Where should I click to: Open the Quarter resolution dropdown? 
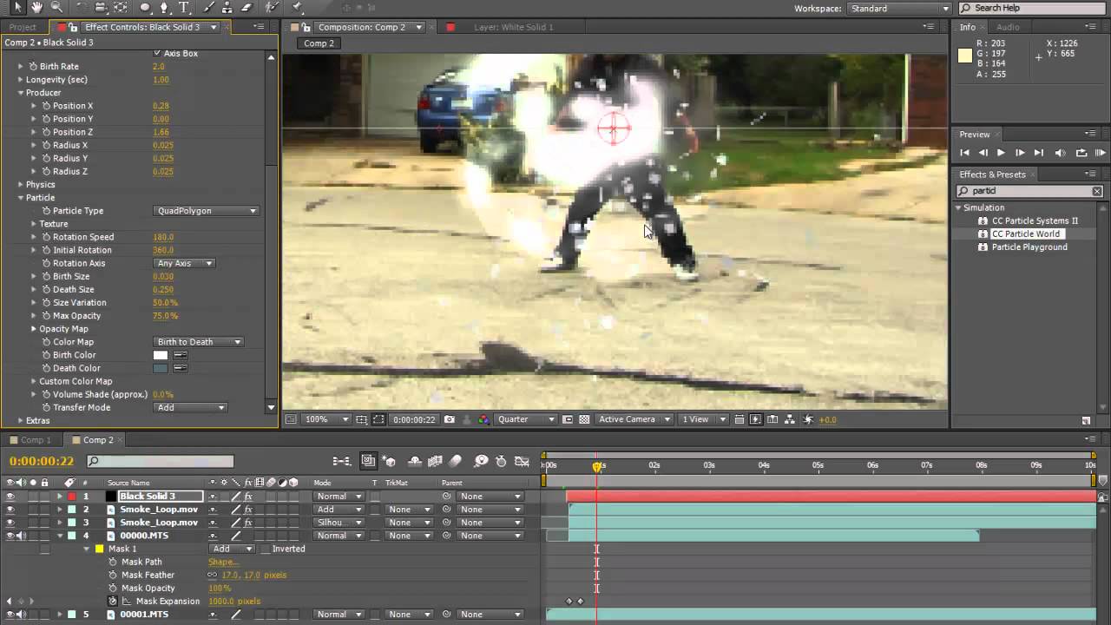click(x=525, y=419)
